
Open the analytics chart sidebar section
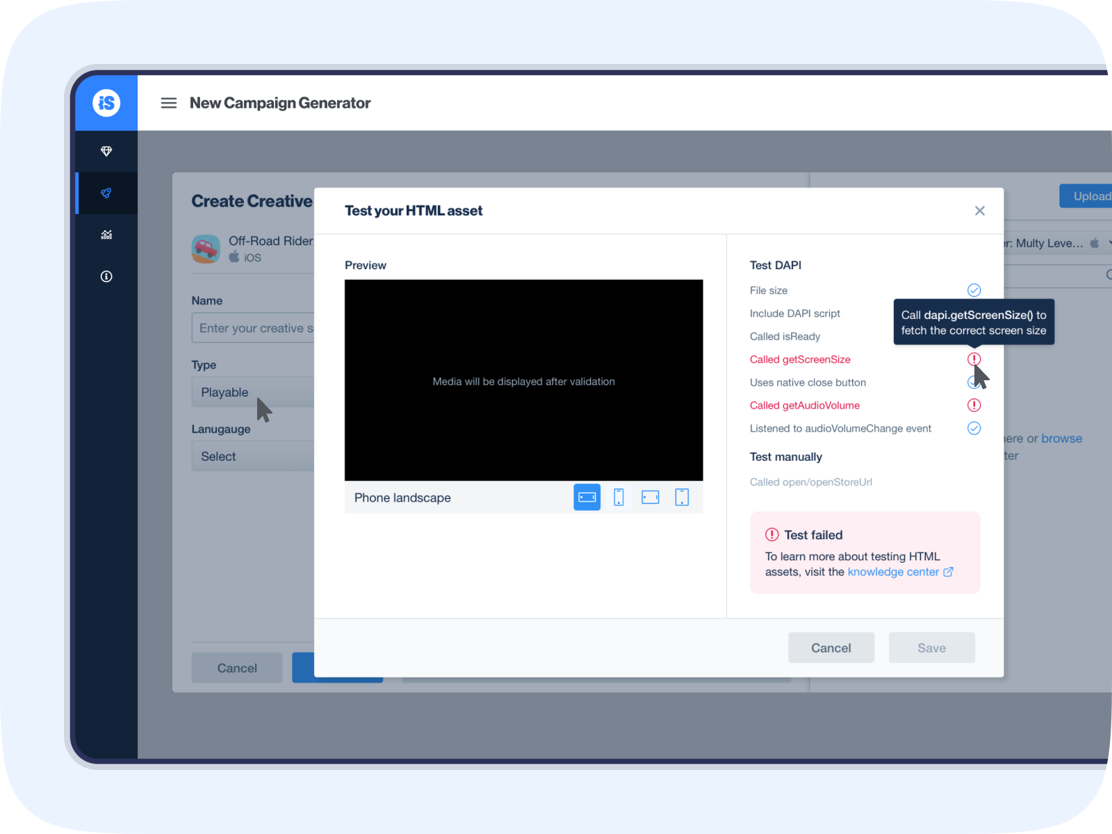click(106, 235)
